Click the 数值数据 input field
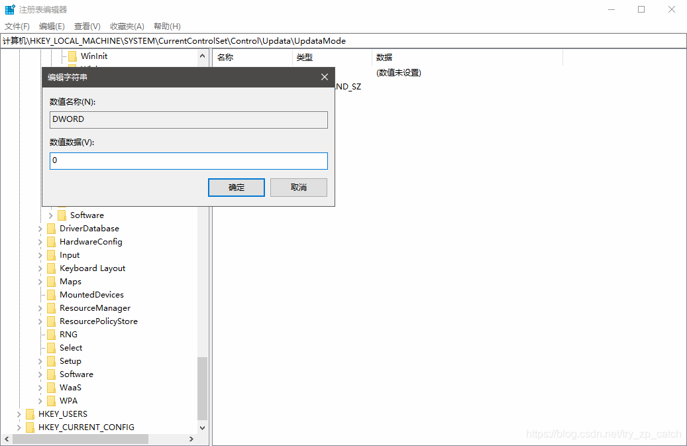 pyautogui.click(x=188, y=161)
